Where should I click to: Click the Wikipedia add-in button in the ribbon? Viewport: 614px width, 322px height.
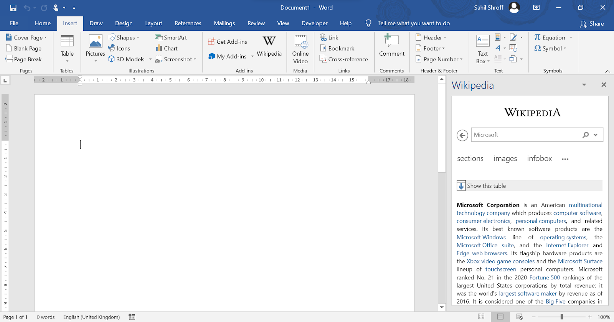(x=269, y=46)
